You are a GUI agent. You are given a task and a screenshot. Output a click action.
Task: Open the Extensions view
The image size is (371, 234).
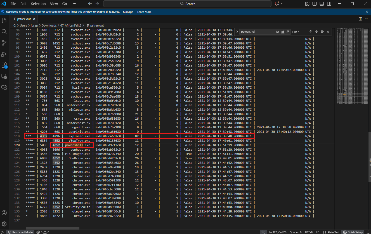(x=4, y=65)
